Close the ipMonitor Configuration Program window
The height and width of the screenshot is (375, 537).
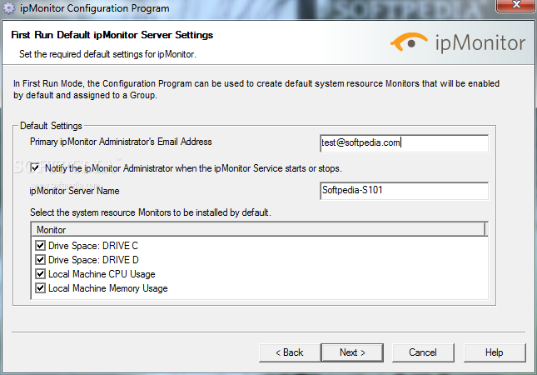coord(516,5)
